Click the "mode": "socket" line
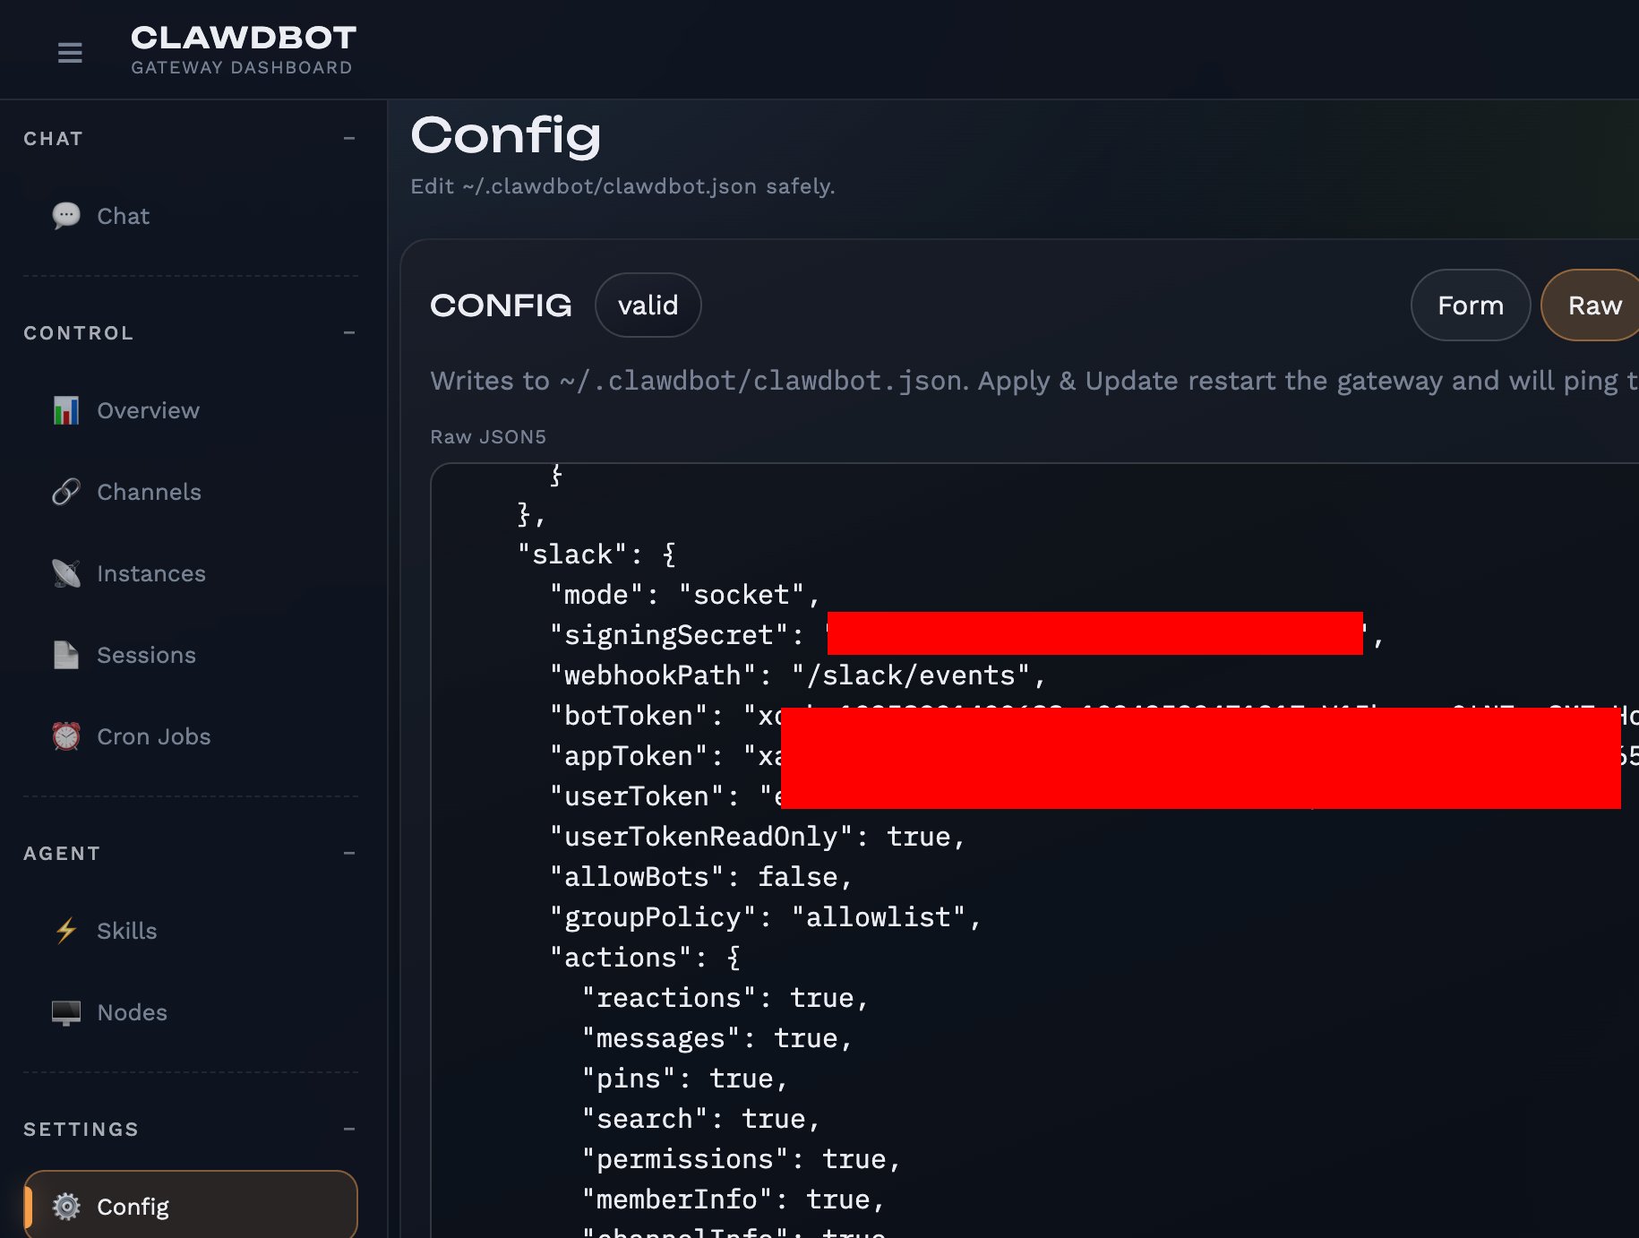 685,595
